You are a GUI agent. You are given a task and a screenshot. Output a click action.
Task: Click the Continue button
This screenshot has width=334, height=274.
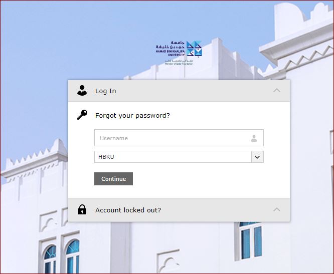113,179
